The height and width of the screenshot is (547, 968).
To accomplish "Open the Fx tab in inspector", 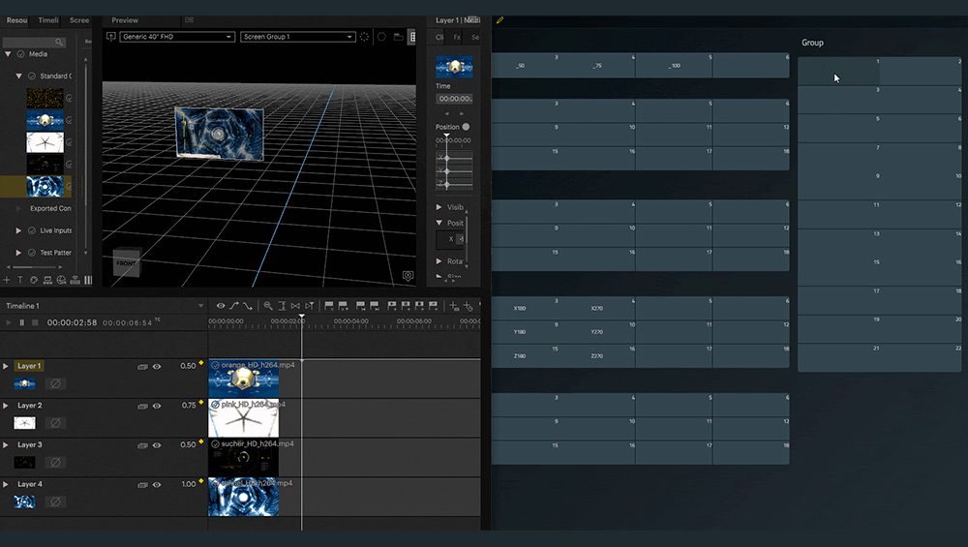I will click(x=457, y=37).
